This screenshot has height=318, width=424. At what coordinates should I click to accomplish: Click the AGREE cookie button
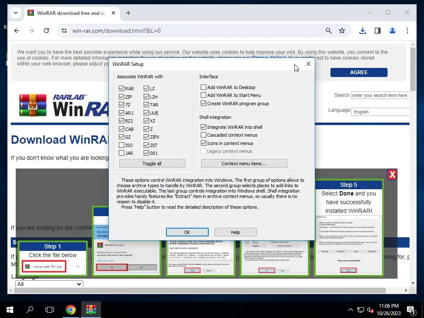359,72
